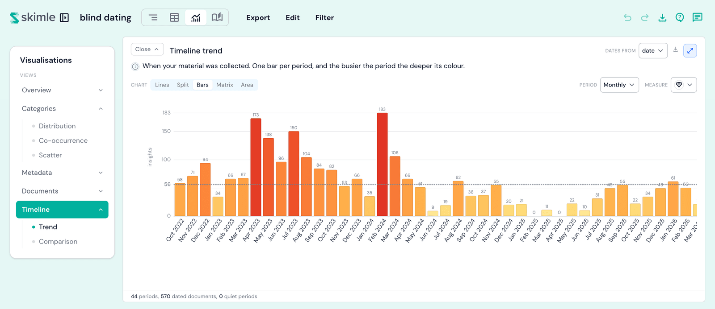Screen dimensions: 715x309
Task: Expand the Metadata section
Action: 62,173
